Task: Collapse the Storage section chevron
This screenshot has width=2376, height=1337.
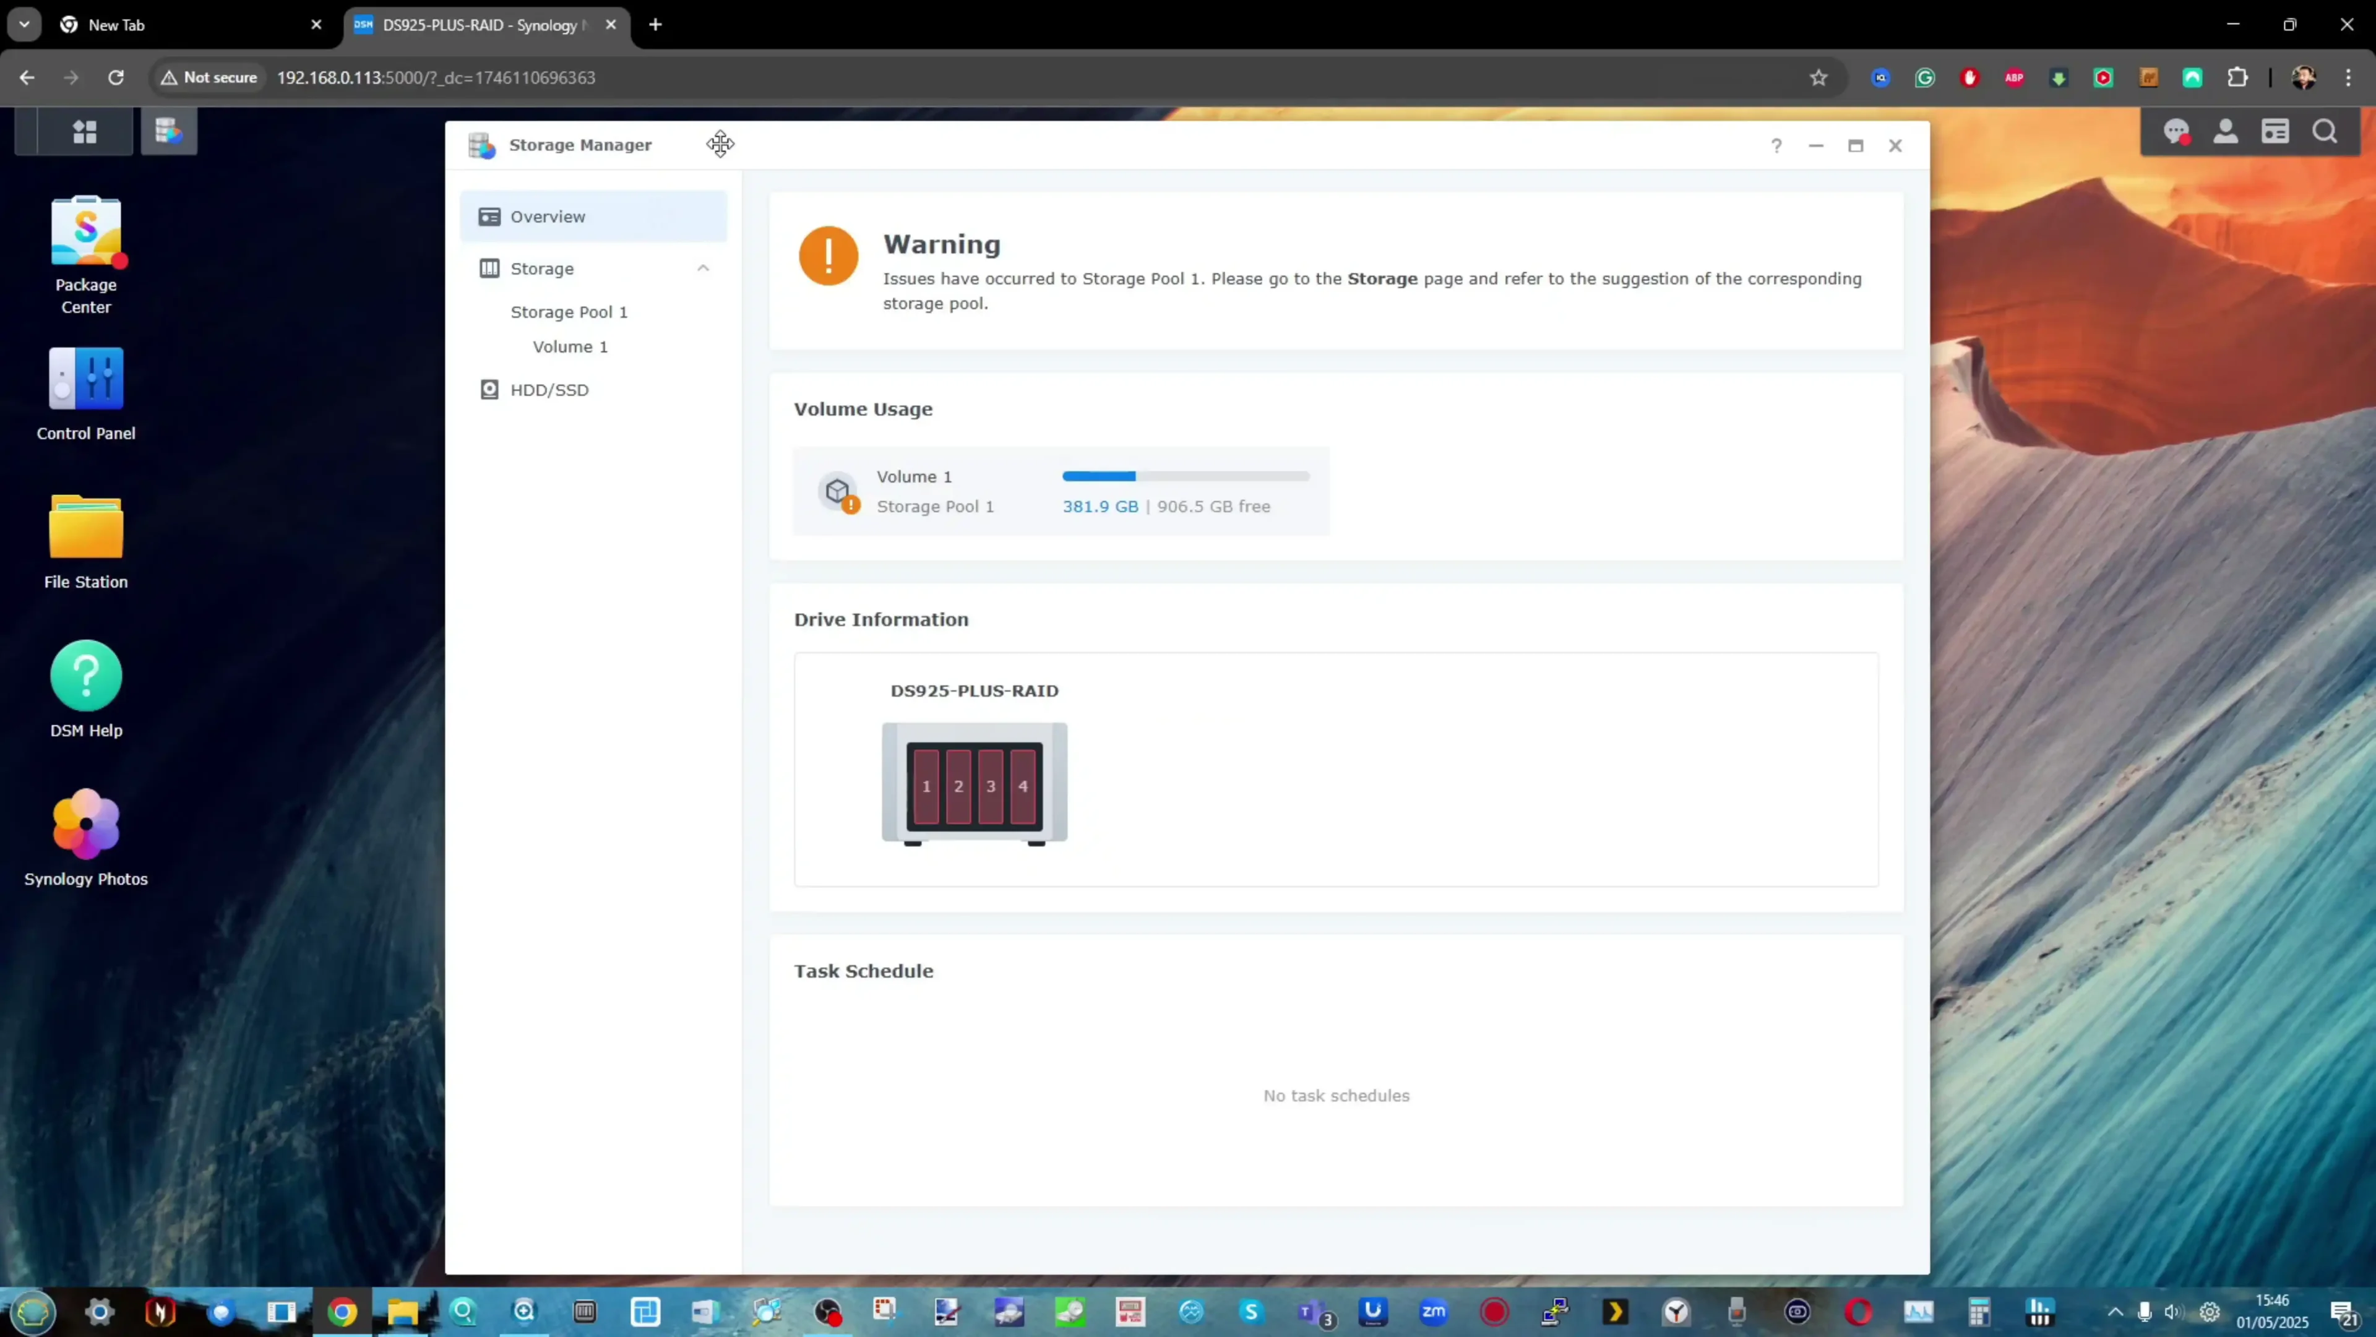Action: [x=703, y=269]
